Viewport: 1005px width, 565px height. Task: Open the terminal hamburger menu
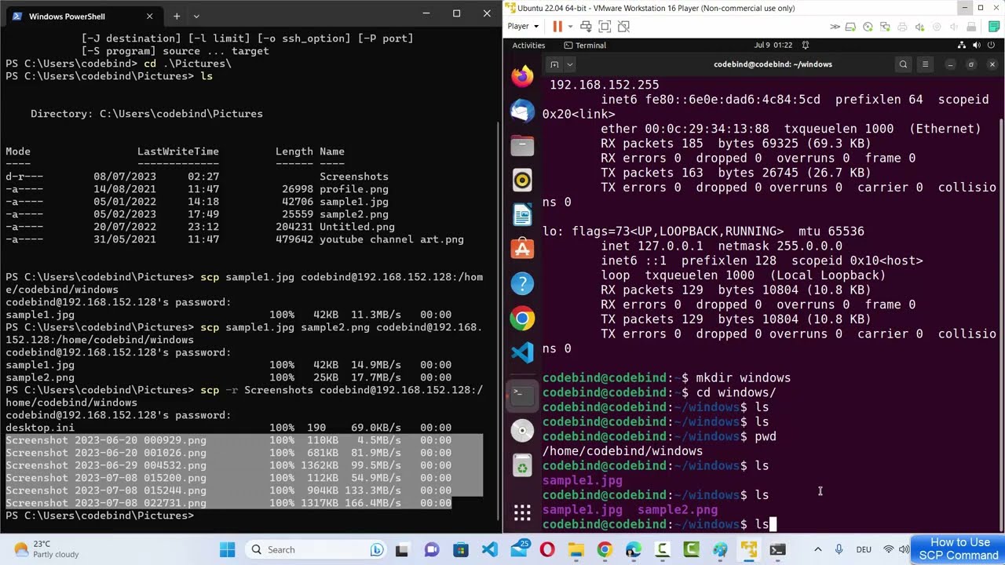click(925, 64)
